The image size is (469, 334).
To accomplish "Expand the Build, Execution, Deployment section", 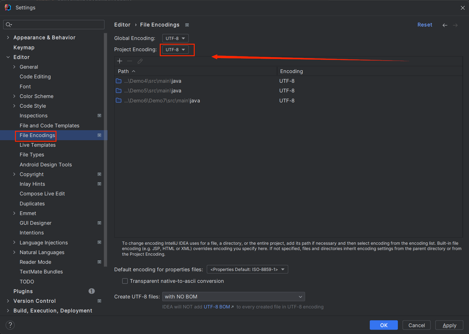I will tap(8, 311).
